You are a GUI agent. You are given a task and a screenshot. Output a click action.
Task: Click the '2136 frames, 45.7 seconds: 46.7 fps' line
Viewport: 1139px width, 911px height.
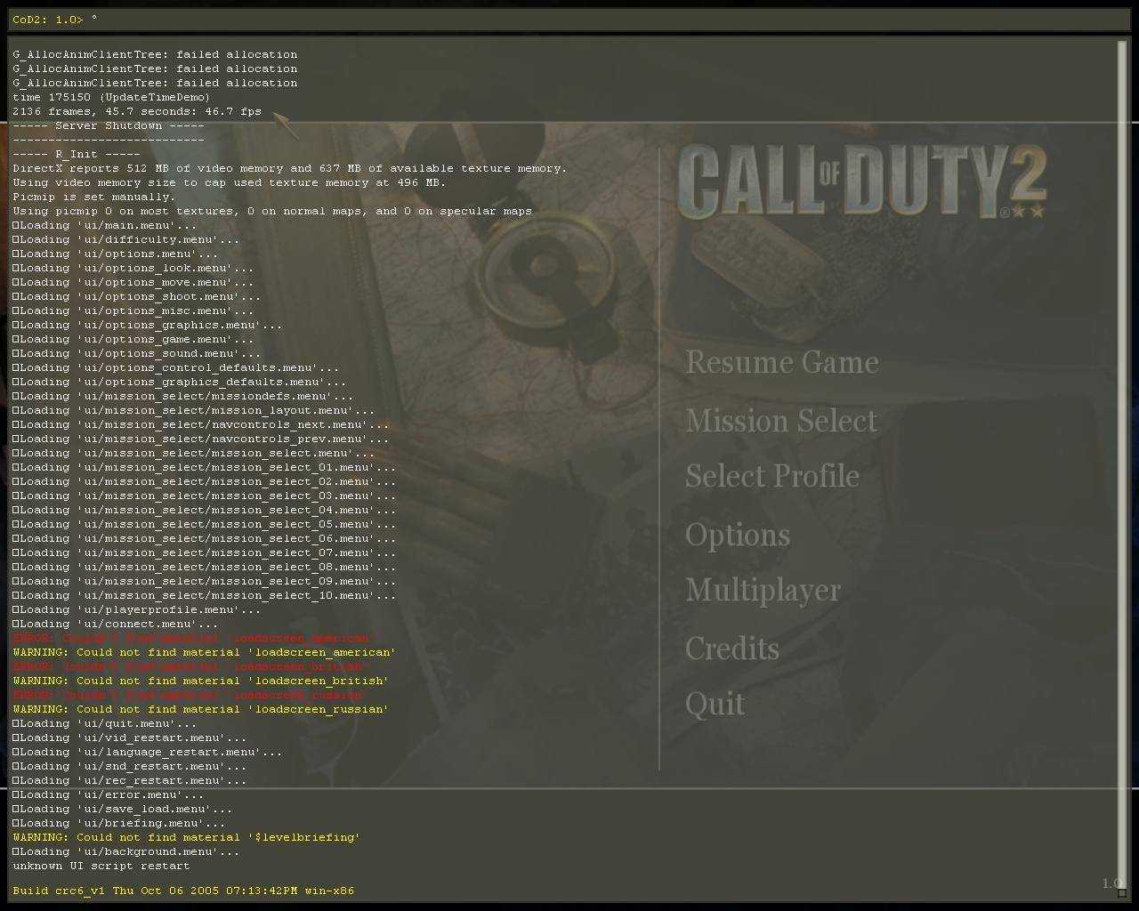click(137, 111)
